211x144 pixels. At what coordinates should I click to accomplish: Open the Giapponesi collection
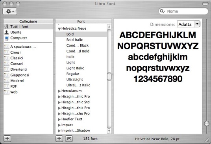(x=28, y=75)
